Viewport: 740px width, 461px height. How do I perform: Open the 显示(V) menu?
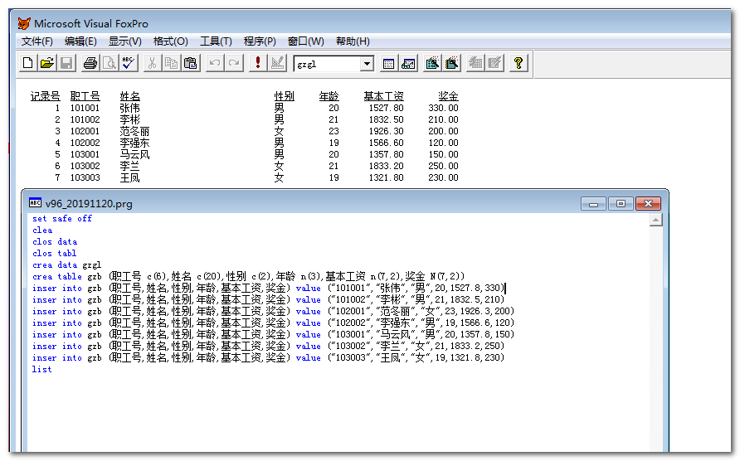click(125, 41)
